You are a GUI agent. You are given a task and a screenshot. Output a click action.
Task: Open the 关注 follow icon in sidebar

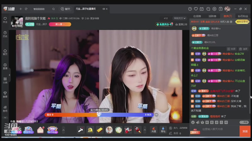click(5, 20)
